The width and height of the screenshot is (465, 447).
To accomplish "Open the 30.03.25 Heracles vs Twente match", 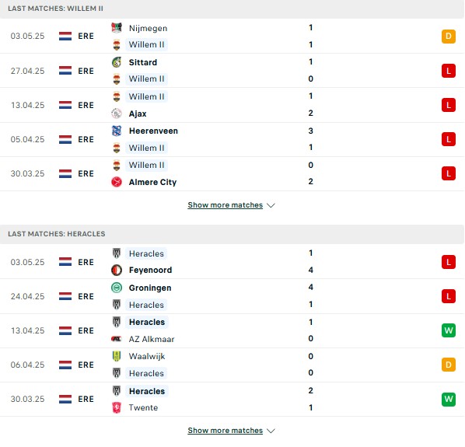I will pyautogui.click(x=232, y=400).
